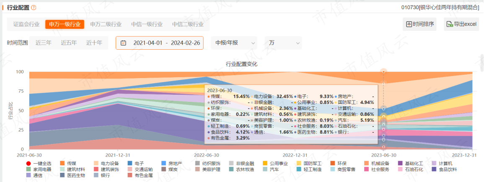Switch to 申万二级行业 tab
Screen dimensions: 484x182
point(106,24)
